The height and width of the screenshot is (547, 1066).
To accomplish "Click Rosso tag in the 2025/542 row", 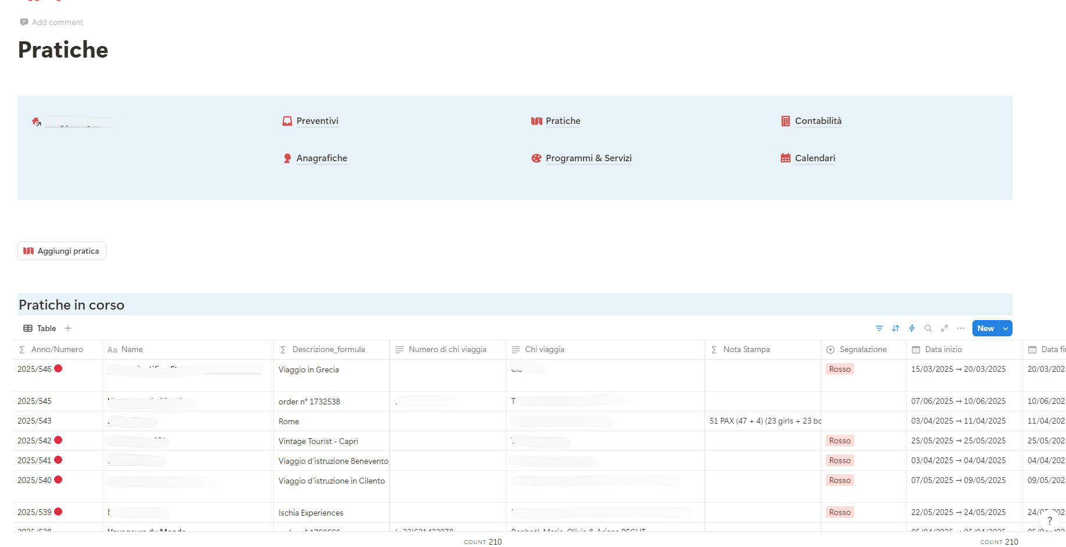I will click(840, 441).
